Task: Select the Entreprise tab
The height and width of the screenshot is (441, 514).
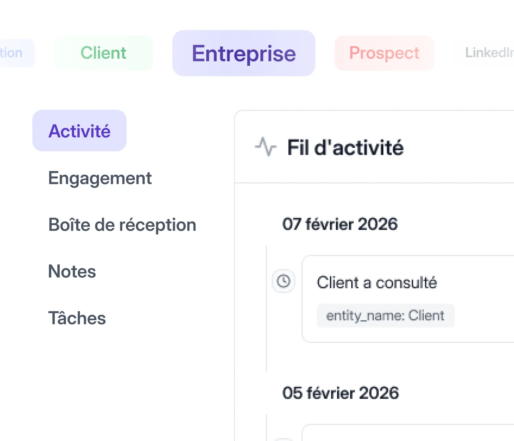Action: pyautogui.click(x=244, y=53)
